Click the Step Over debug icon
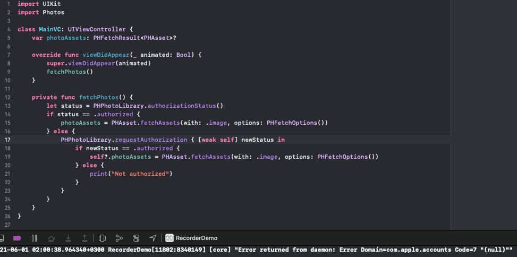Viewport: 517px width, 257px height. 51,238
